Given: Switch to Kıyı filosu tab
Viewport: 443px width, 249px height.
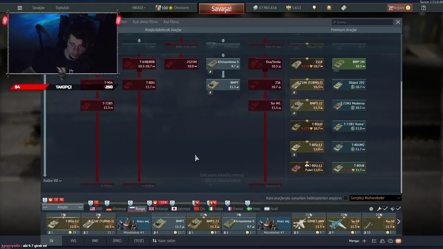Looking at the screenshot, I should click(171, 22).
